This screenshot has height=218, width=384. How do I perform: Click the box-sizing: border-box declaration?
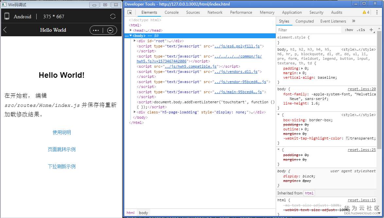pos(308,120)
